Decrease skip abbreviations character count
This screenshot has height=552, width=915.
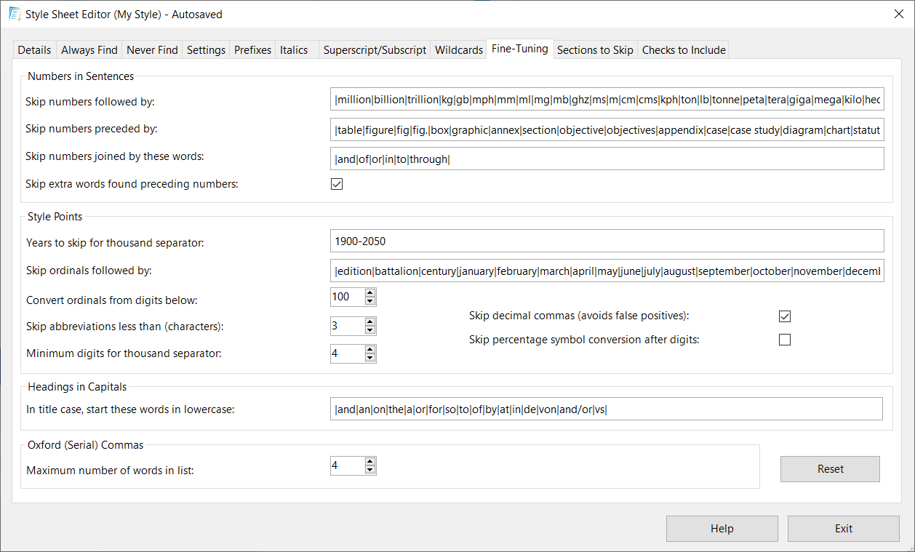[x=370, y=329]
